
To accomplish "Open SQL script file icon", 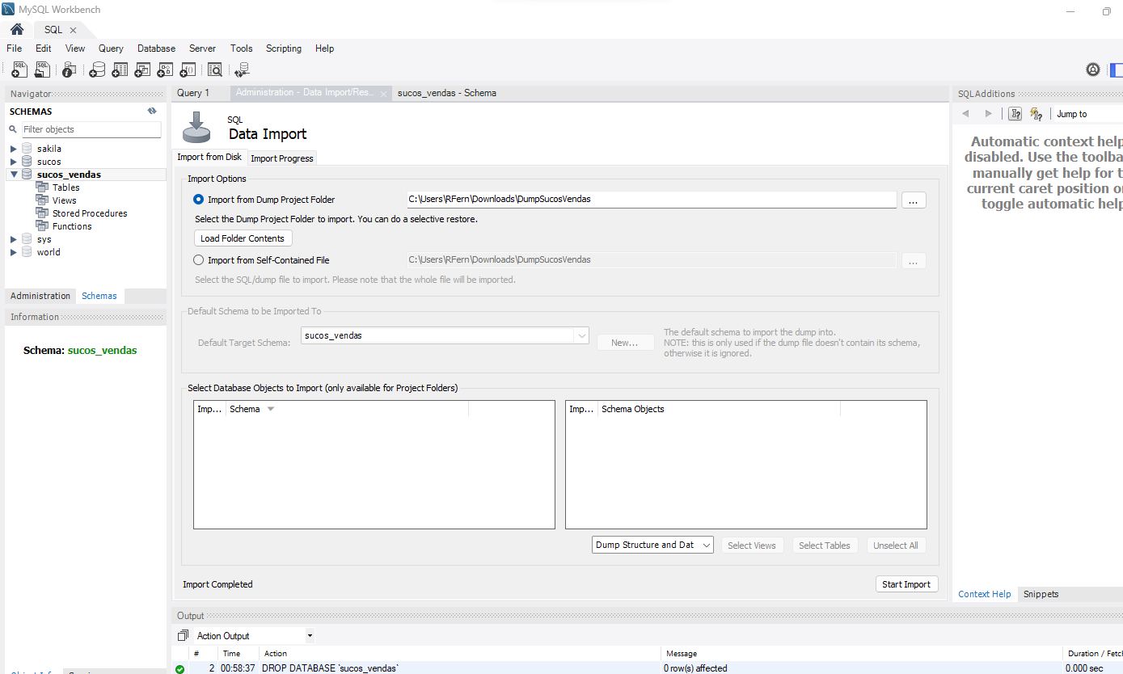I will coord(42,70).
